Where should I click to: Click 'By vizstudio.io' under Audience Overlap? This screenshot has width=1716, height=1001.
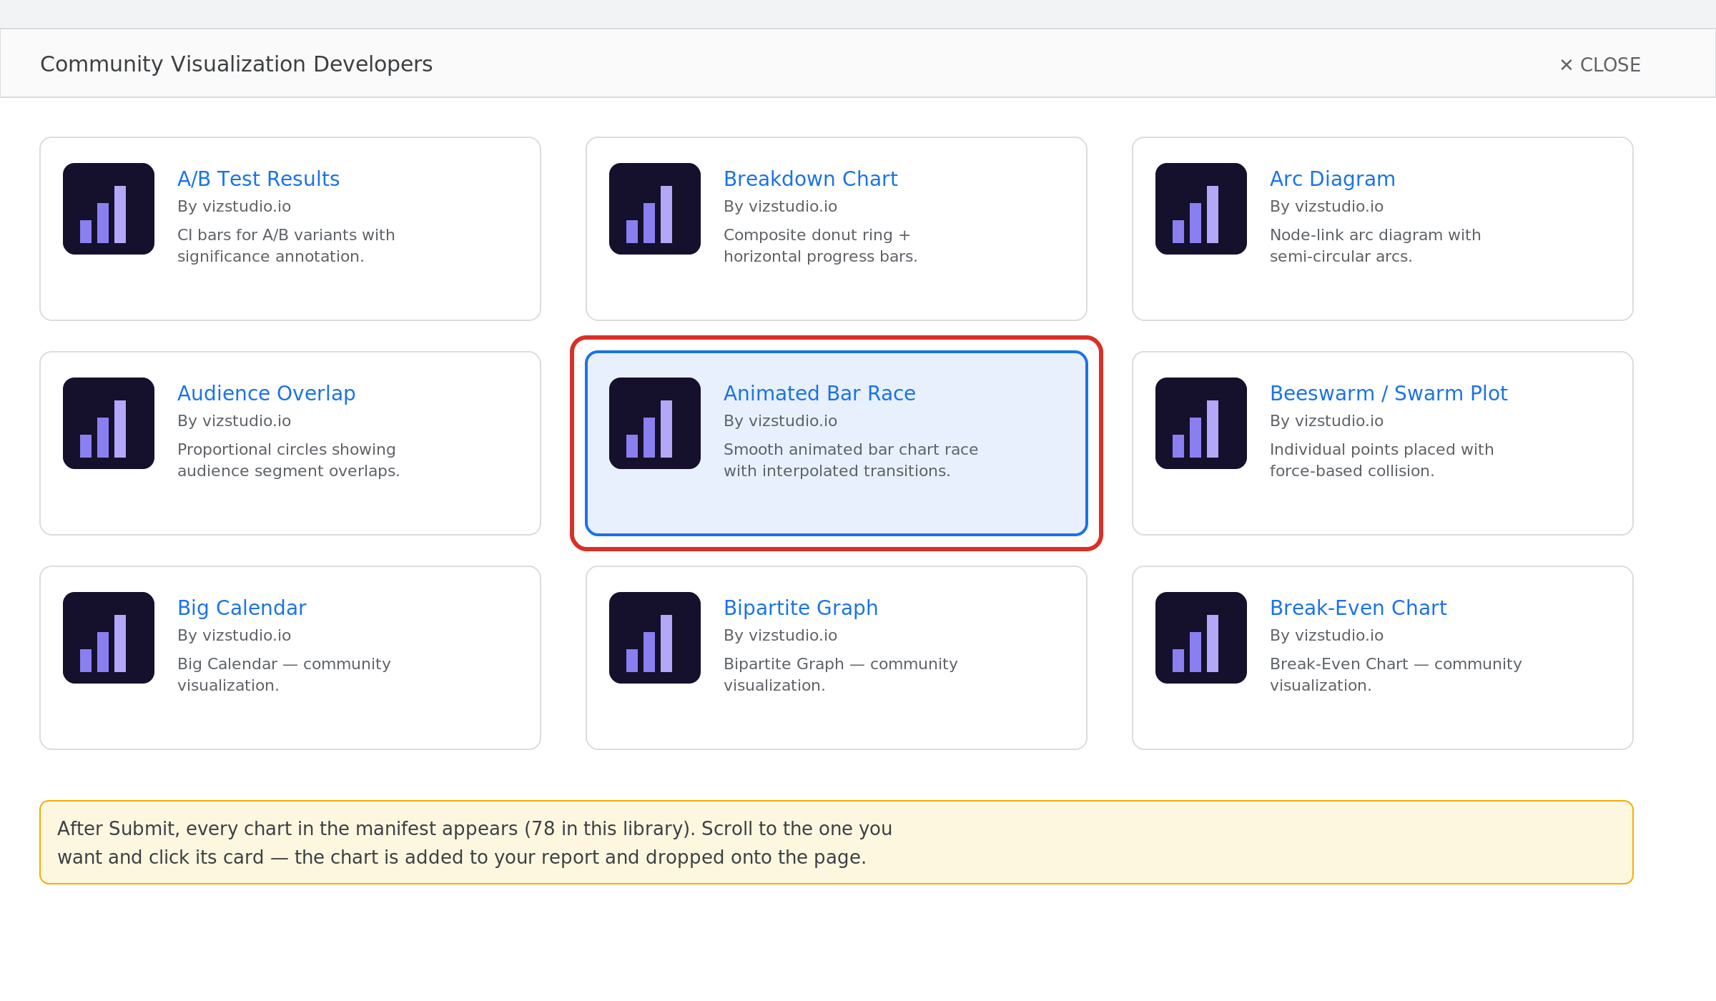pyautogui.click(x=234, y=421)
